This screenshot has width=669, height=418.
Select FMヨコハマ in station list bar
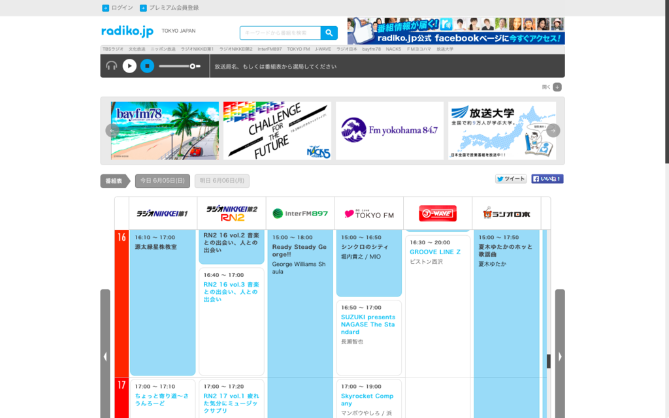coord(419,49)
